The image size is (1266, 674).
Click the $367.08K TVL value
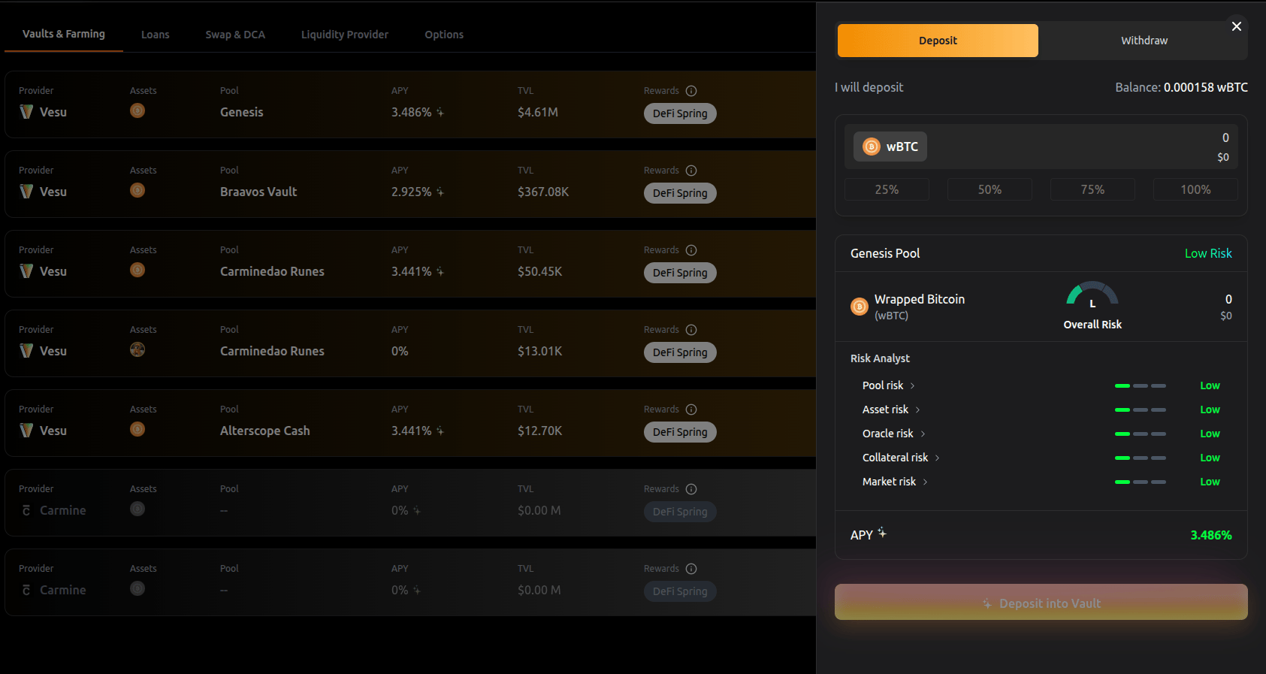point(543,192)
